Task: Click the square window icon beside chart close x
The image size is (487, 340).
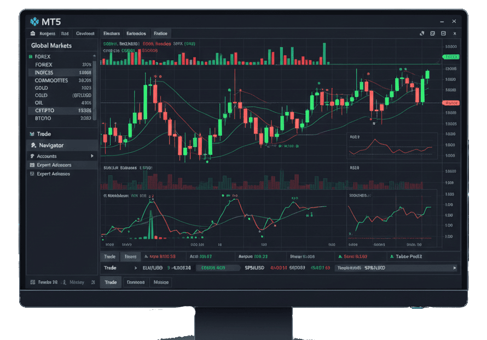Action: (x=444, y=33)
